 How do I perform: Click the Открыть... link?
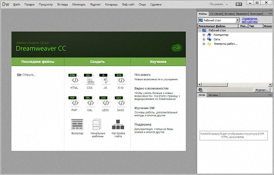coord(27,75)
